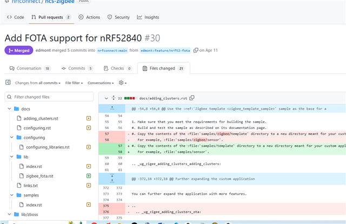Switch to the Commits tab
The height and width of the screenshot is (224, 346).
coord(77,68)
